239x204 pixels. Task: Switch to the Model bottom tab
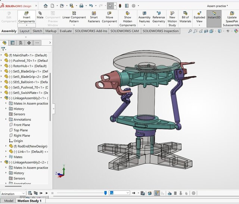[9, 201]
